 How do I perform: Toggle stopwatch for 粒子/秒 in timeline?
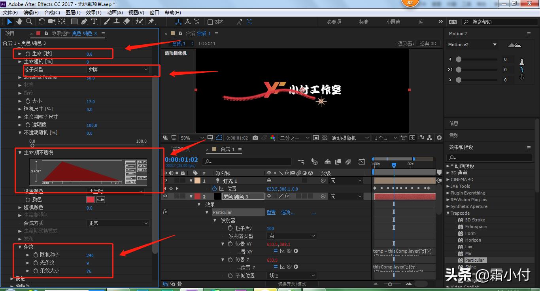pos(230,228)
